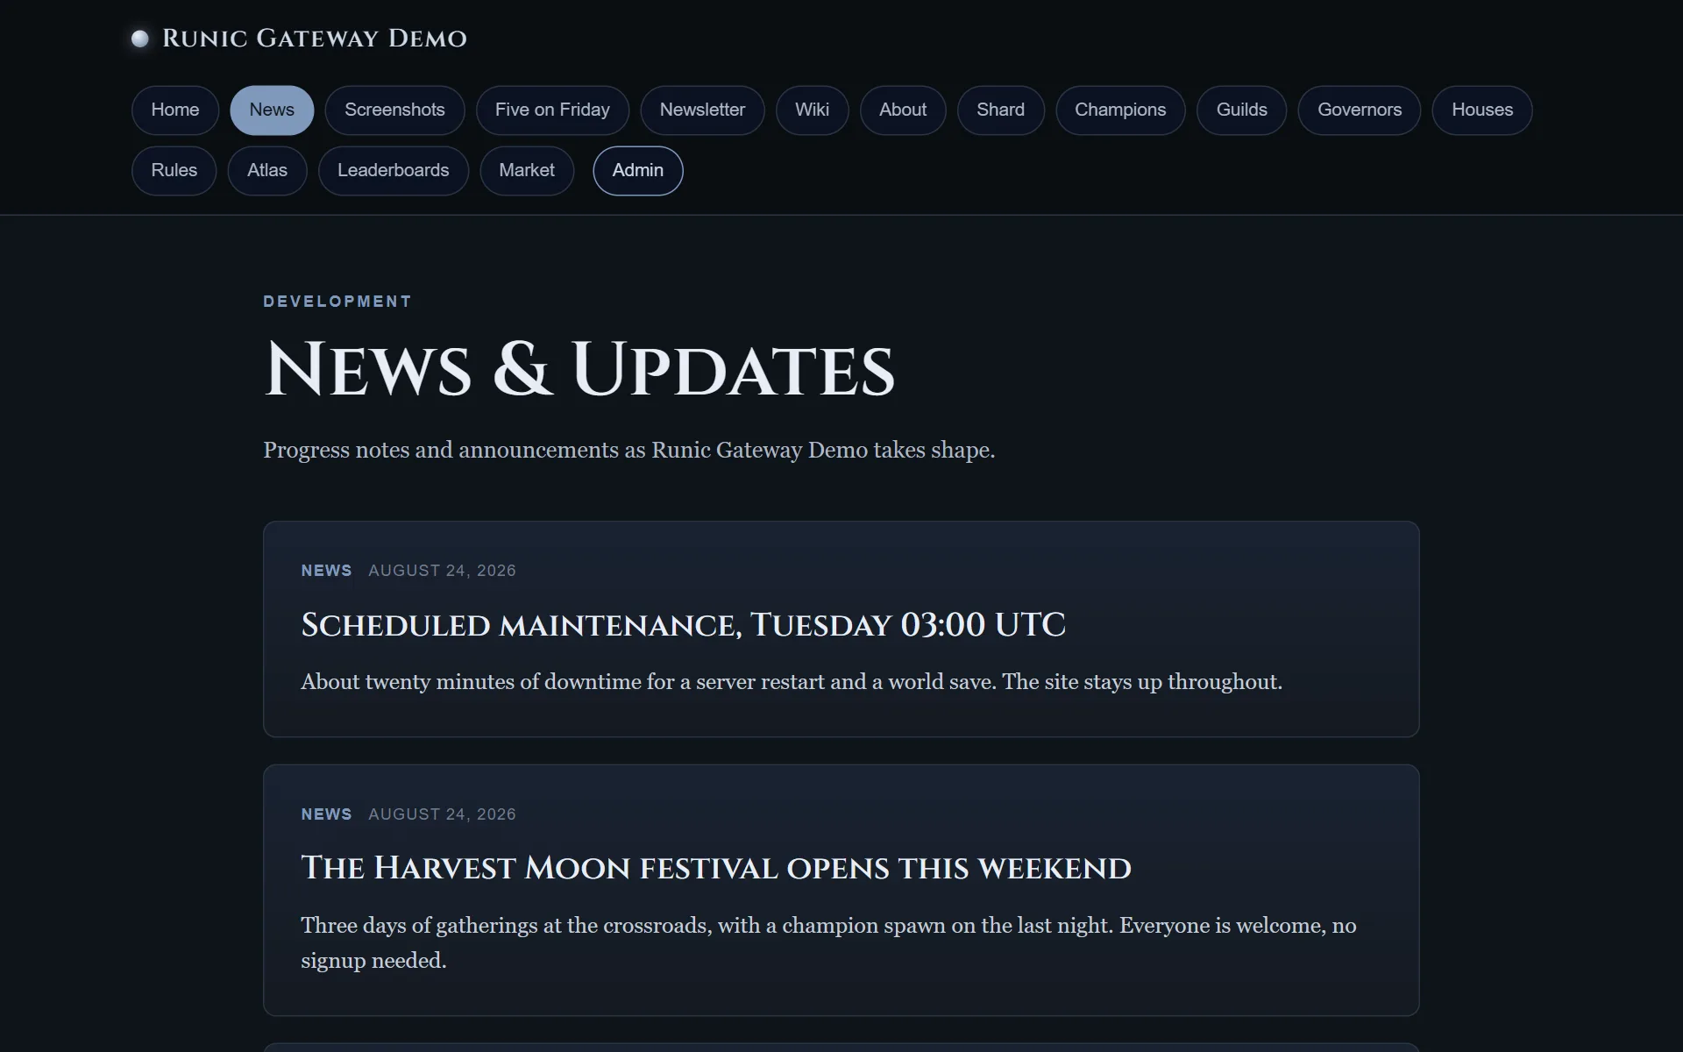1683x1052 pixels.
Task: Click the glowing orb icon beside site title
Action: pyautogui.click(x=139, y=39)
